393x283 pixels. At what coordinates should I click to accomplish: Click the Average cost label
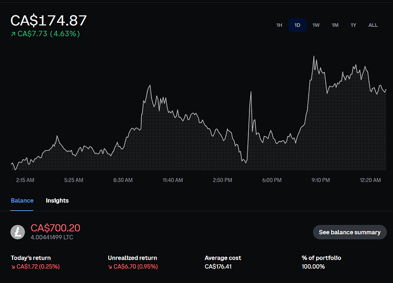tap(223, 258)
